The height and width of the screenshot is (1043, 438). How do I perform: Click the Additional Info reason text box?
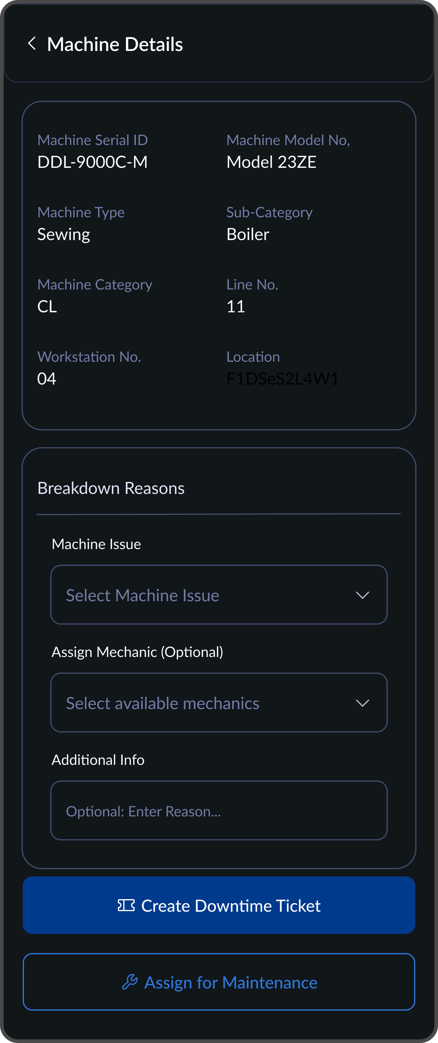[218, 811]
